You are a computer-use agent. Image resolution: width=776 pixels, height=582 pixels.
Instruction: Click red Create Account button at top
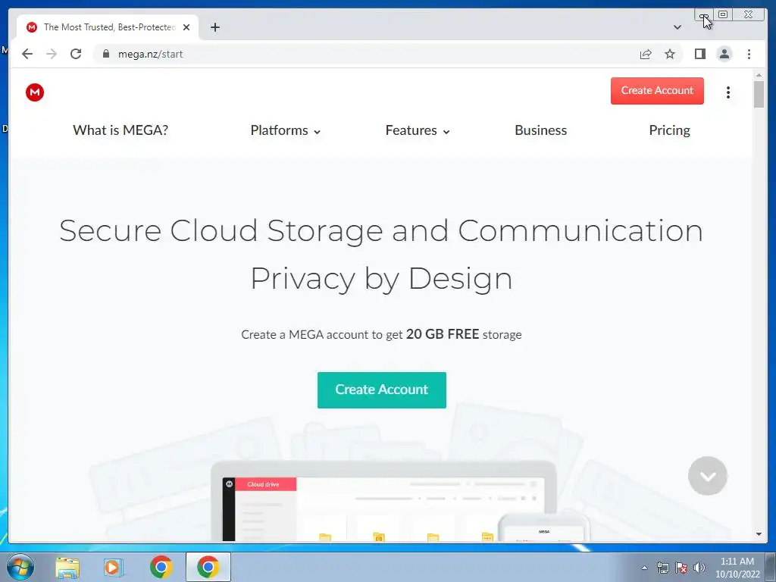657,91
